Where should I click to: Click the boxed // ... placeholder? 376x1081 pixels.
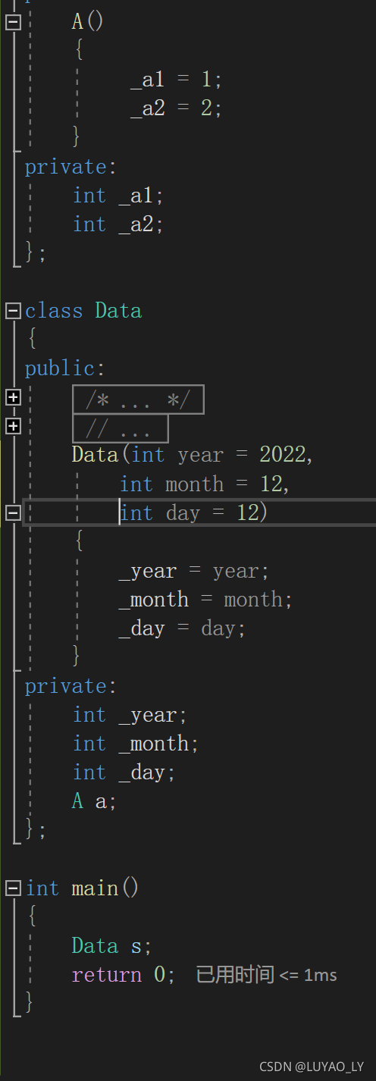[120, 429]
